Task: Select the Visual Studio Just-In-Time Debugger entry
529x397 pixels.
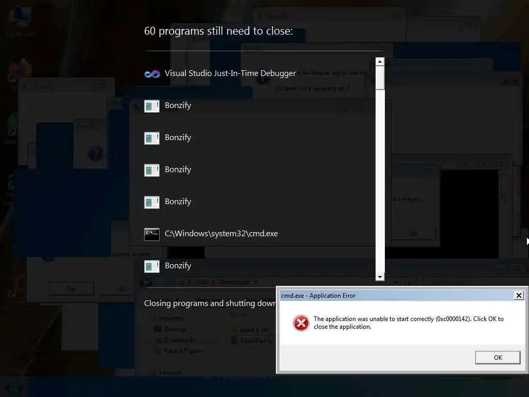Action: tap(220, 73)
